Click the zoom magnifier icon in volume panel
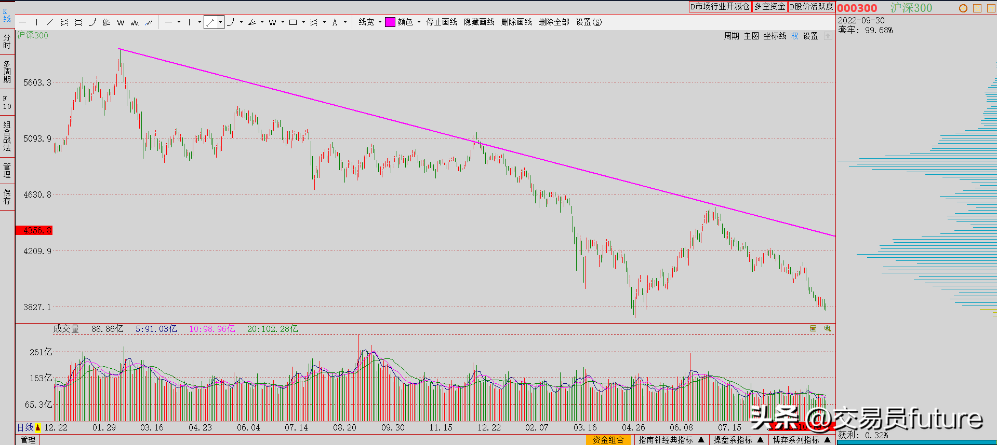 (x=827, y=329)
